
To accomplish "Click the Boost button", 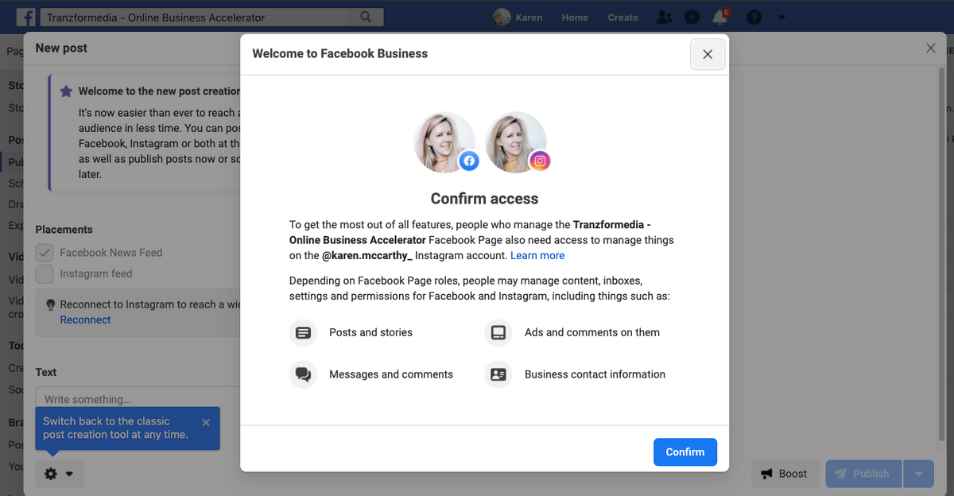I will 784,474.
